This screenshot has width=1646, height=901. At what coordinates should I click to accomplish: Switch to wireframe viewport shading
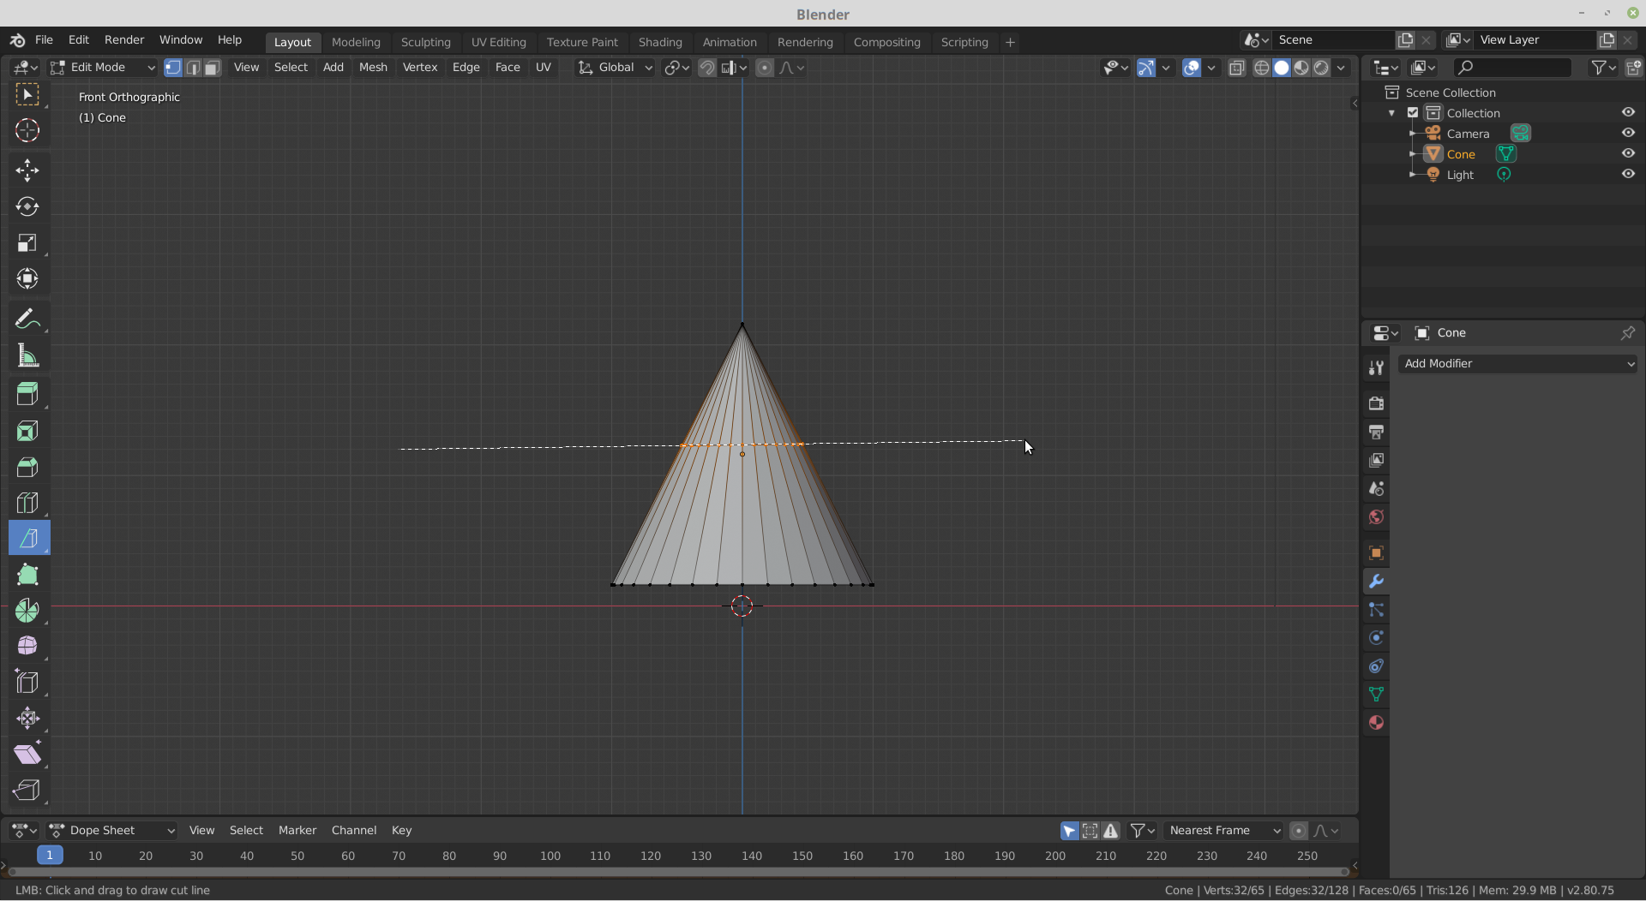pyautogui.click(x=1263, y=68)
